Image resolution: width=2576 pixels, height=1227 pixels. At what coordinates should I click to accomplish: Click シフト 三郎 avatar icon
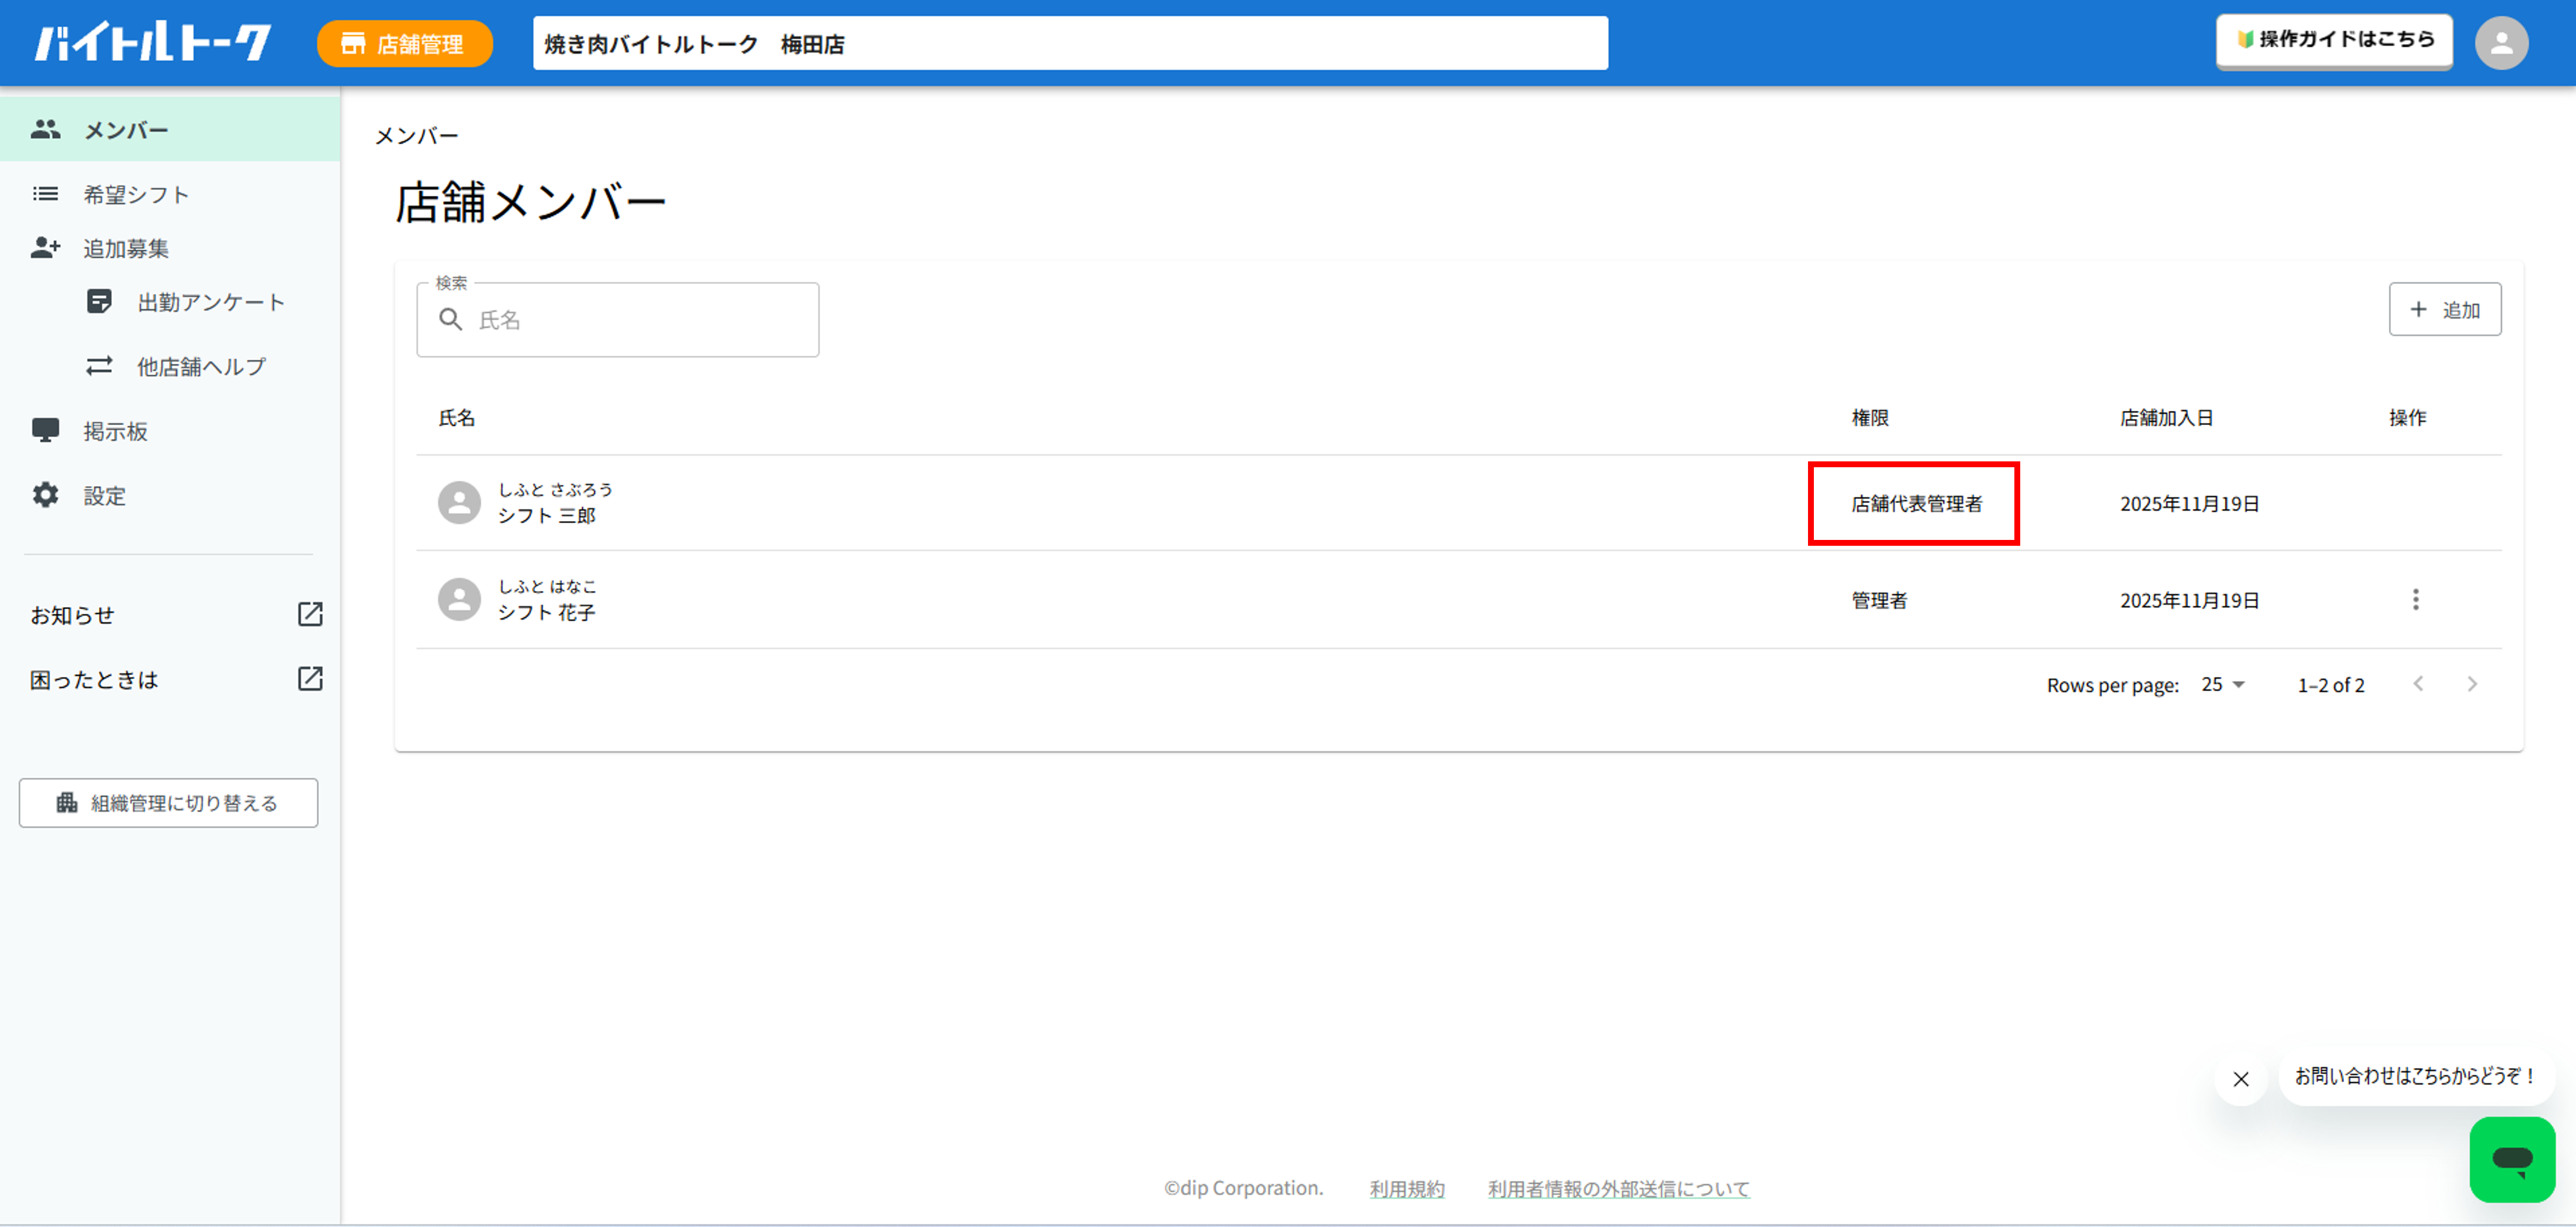coord(459,502)
